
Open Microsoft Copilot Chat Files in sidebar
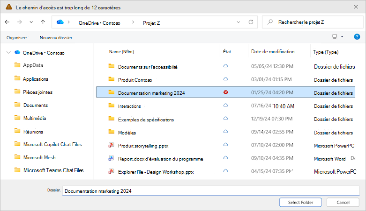point(52,144)
